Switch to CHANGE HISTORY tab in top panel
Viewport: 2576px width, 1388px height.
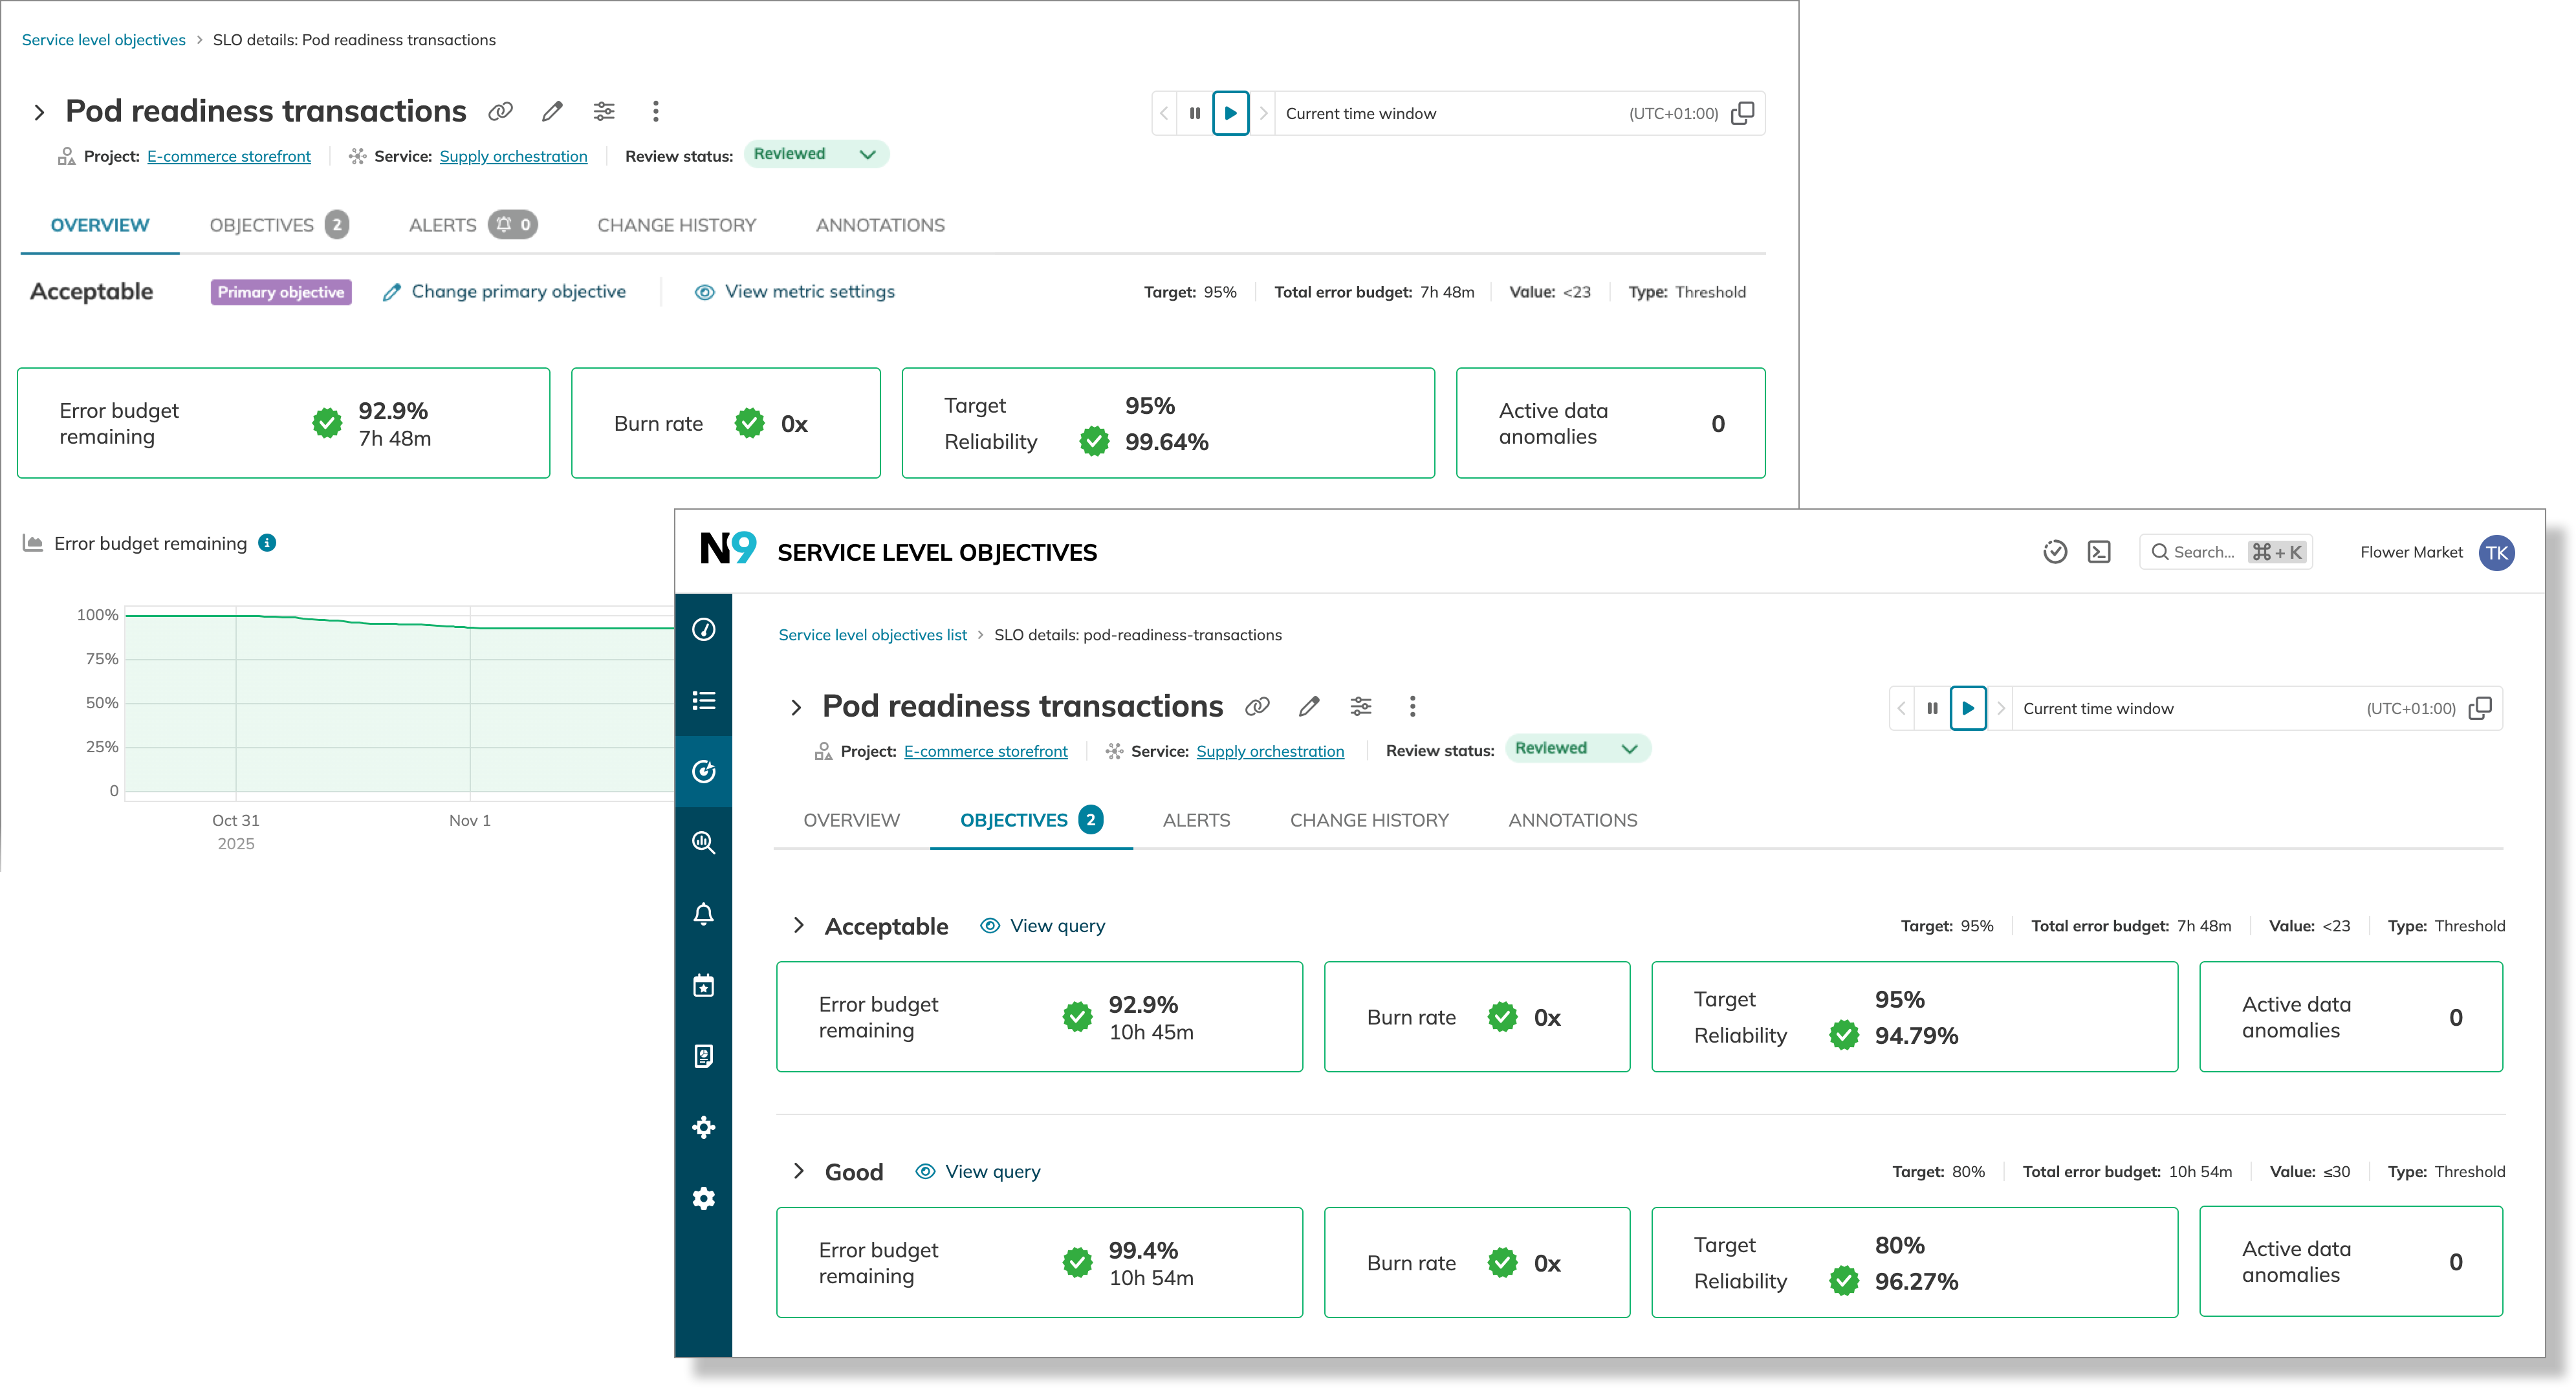click(676, 225)
